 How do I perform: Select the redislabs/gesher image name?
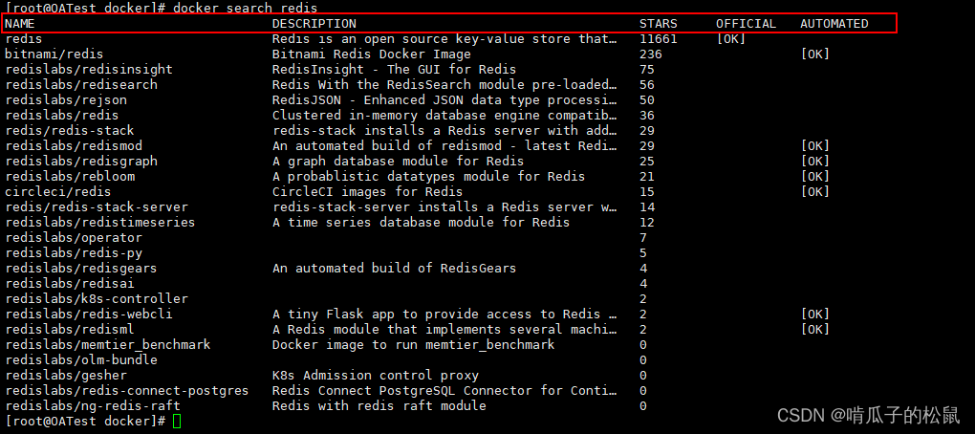(x=66, y=376)
